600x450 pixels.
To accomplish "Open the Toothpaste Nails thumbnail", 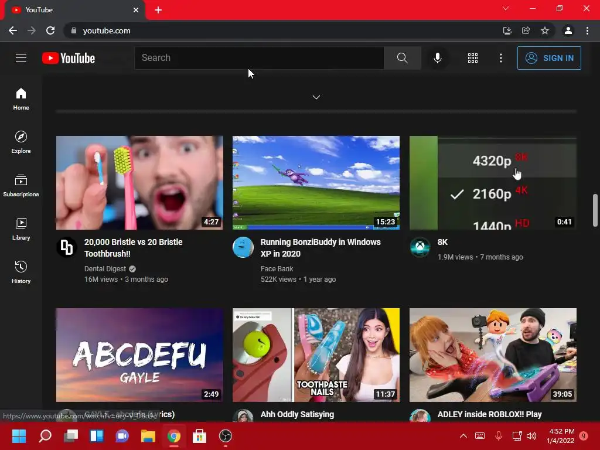I will [x=316, y=355].
